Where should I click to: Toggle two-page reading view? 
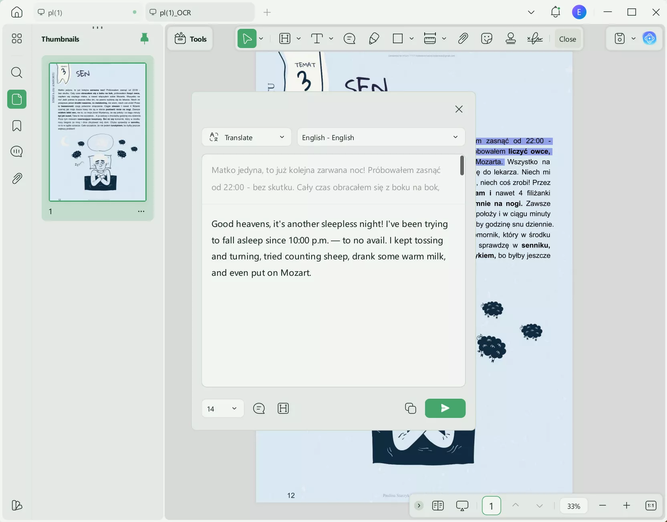tap(438, 506)
